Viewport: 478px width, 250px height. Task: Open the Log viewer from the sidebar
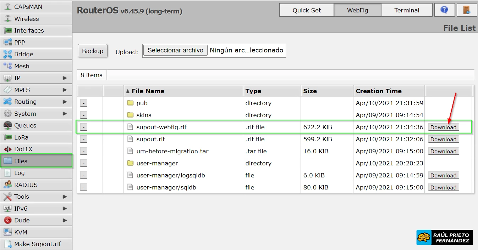(x=20, y=172)
